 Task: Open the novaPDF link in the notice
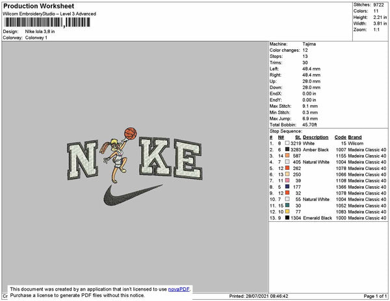[179, 289]
